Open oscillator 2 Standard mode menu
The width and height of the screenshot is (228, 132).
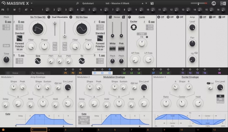click(x=100, y=33)
